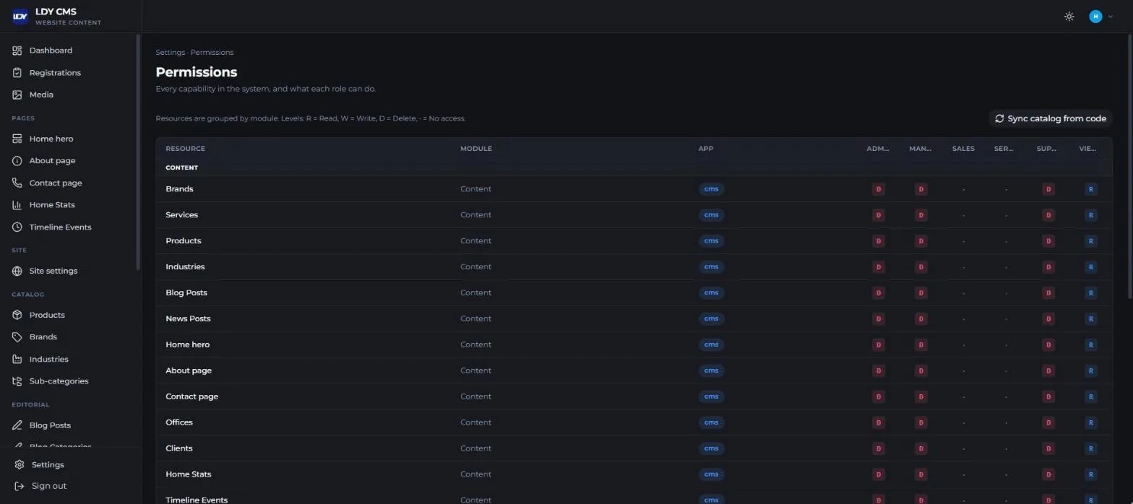Click the Registrations clipboard icon
The width and height of the screenshot is (1133, 504).
[x=17, y=73]
